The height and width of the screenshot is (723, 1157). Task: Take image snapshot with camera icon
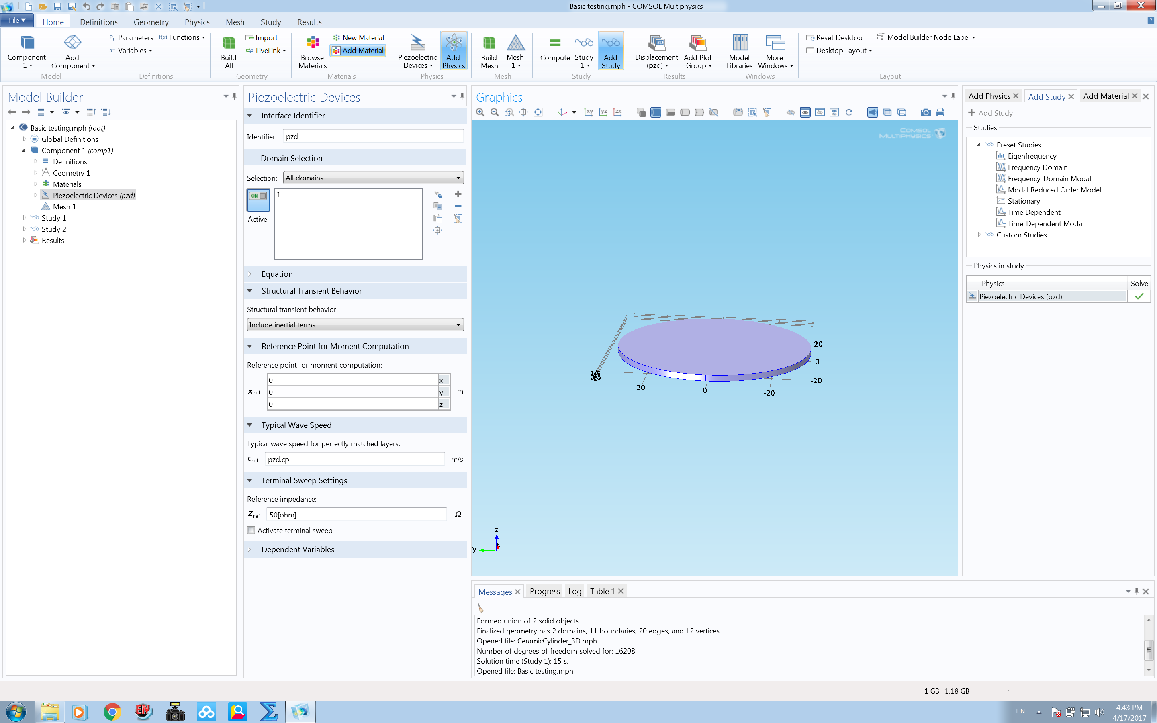(x=926, y=112)
